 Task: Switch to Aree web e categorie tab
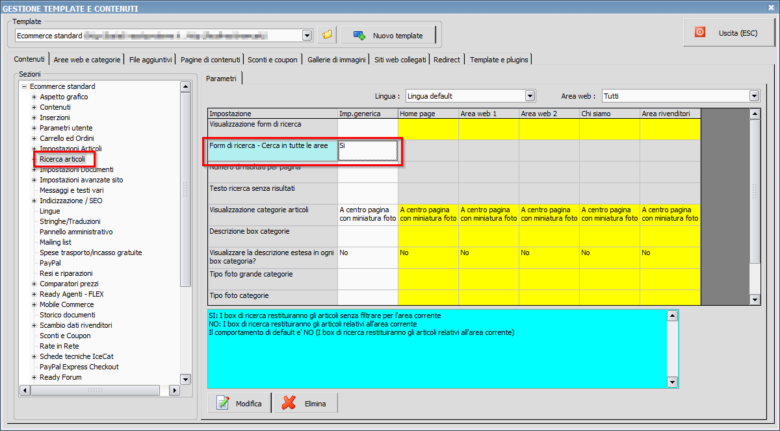87,60
